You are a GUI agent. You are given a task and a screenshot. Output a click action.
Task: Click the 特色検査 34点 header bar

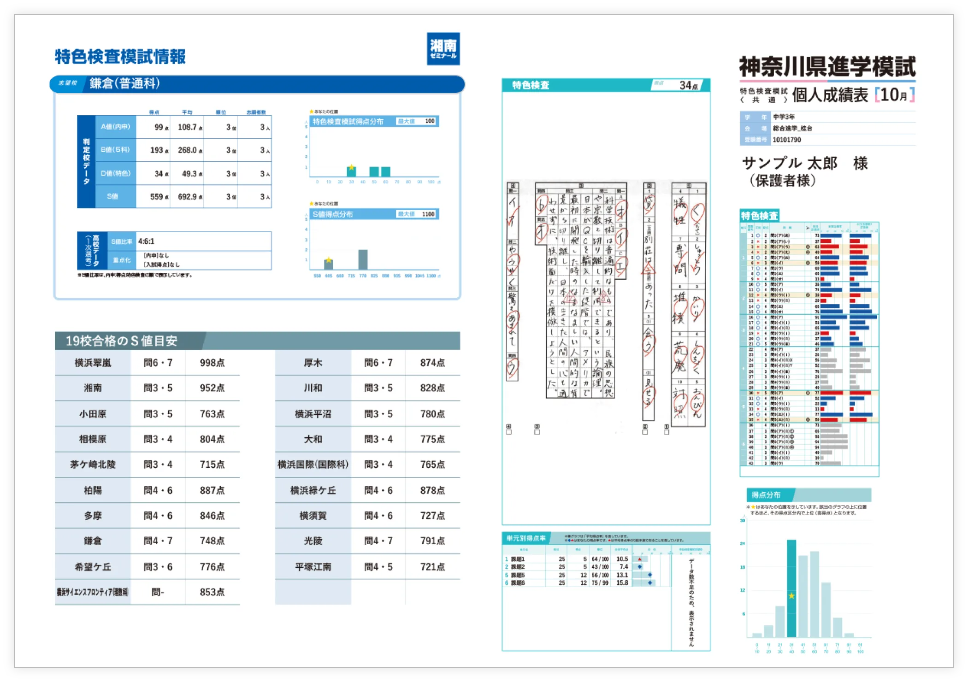(x=606, y=85)
